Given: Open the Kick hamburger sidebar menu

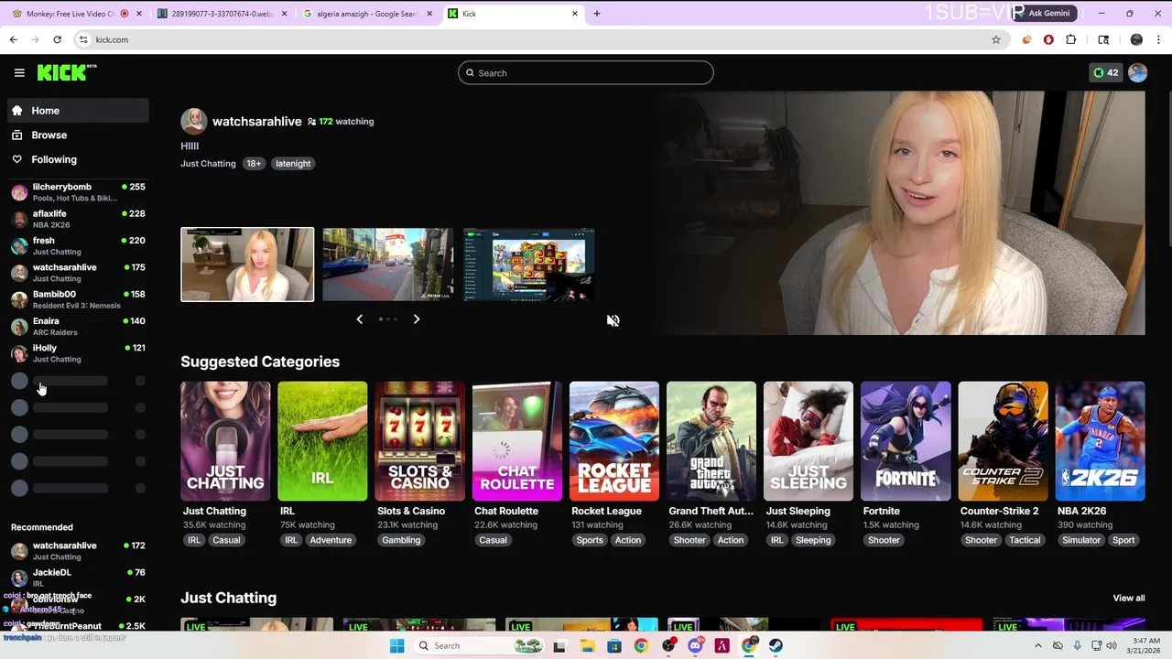Looking at the screenshot, I should 19,73.
